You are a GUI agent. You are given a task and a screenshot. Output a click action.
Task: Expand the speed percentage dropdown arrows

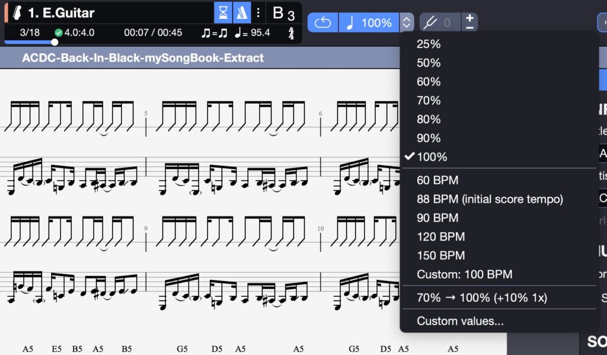tap(406, 23)
